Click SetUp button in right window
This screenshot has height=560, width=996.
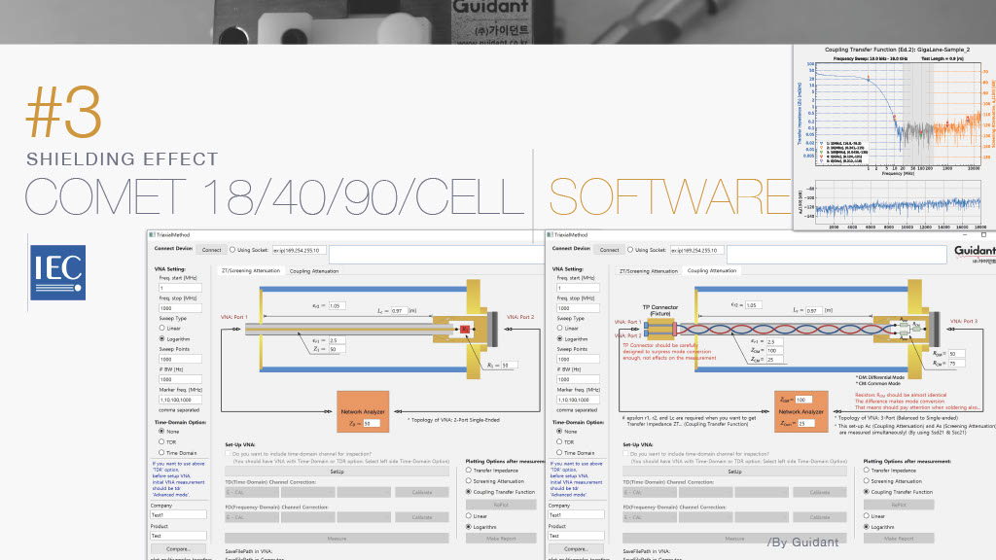click(734, 472)
